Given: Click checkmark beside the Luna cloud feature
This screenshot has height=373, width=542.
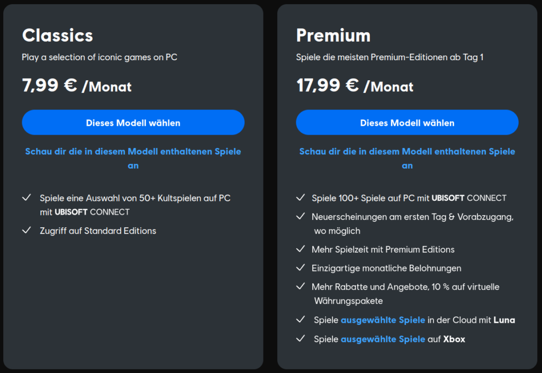Looking at the screenshot, I should click(301, 320).
